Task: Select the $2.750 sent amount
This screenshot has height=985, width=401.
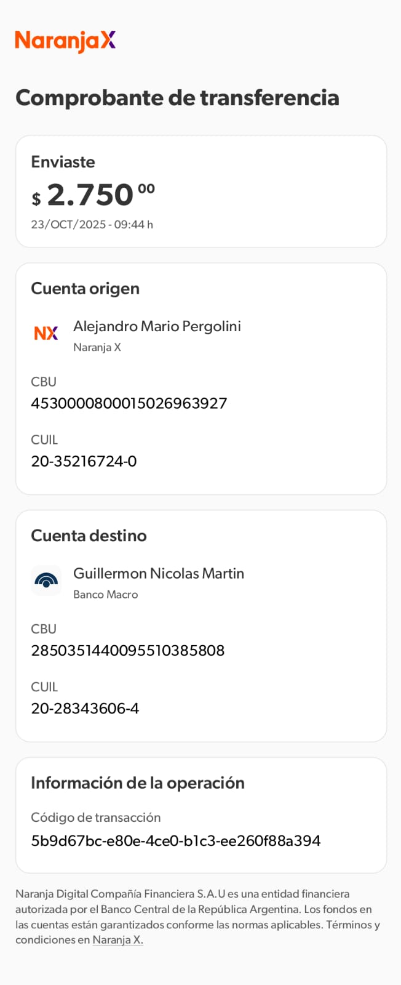Action: pyautogui.click(x=92, y=195)
